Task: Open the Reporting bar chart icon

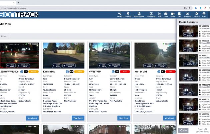Action: (x=187, y=14)
